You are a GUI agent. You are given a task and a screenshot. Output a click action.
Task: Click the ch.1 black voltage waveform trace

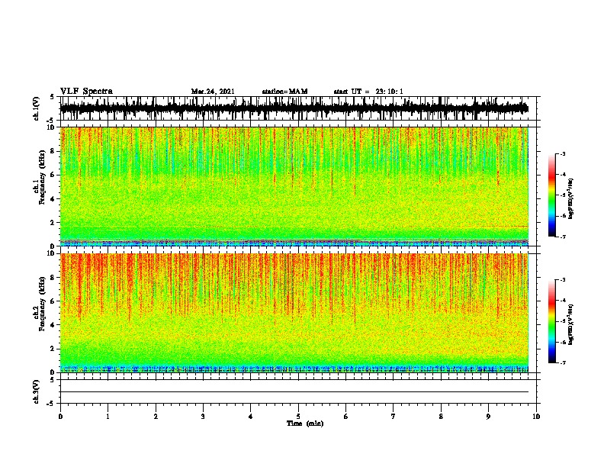[x=294, y=108]
